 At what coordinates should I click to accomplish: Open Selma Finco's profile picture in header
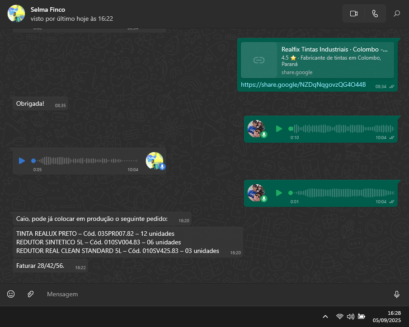click(x=16, y=14)
